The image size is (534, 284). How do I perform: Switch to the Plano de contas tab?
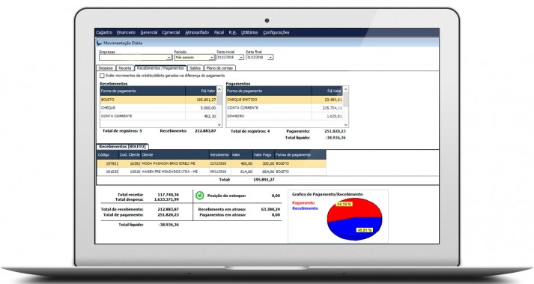220,68
